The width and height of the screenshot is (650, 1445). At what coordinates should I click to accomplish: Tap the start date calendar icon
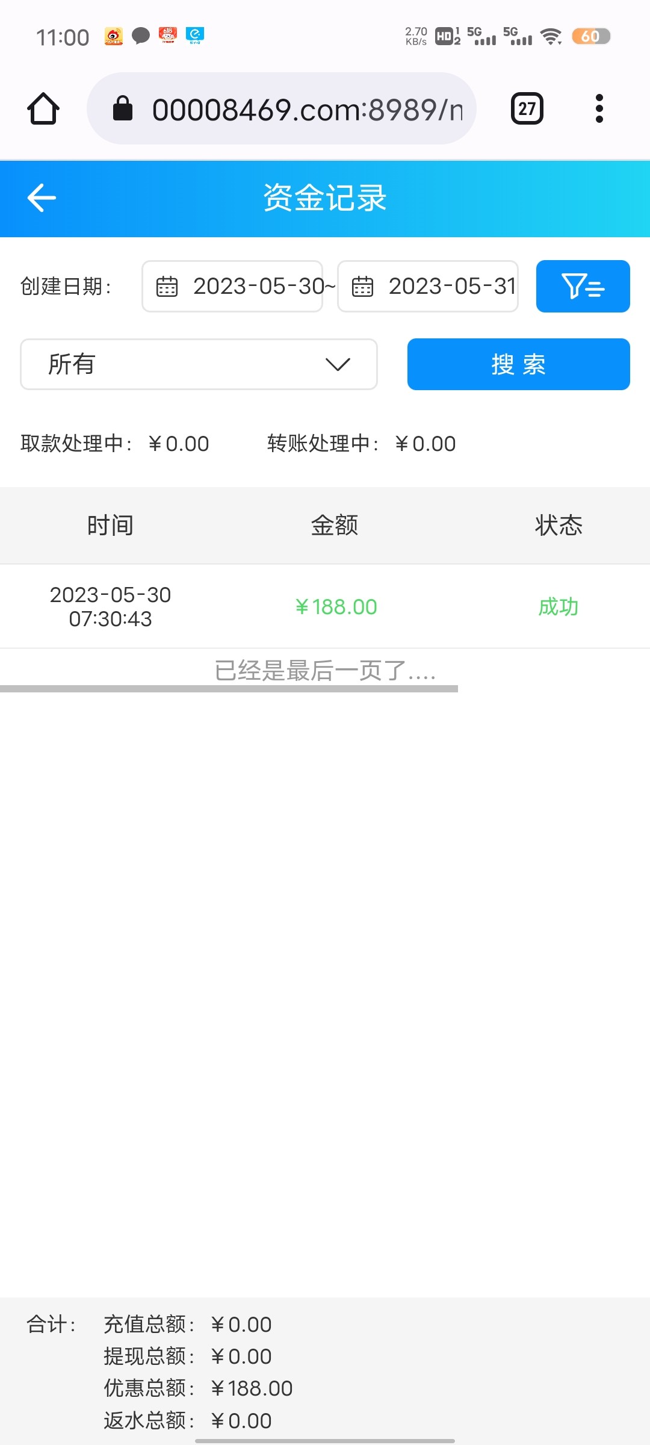(167, 287)
